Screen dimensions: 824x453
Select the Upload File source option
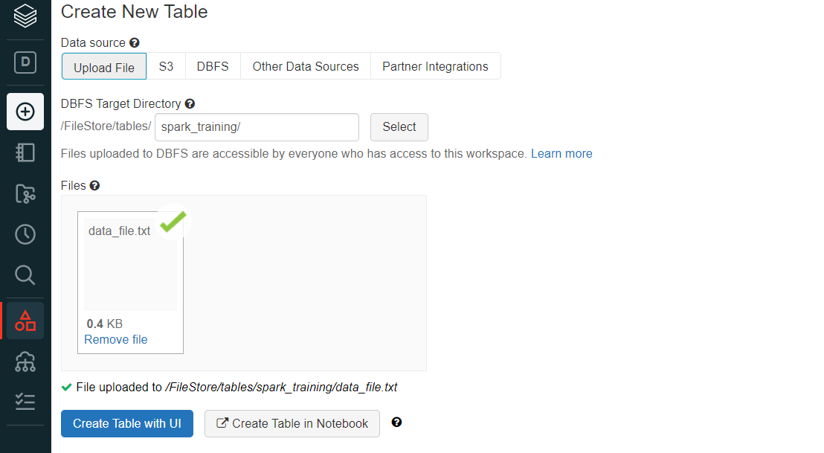(x=103, y=66)
